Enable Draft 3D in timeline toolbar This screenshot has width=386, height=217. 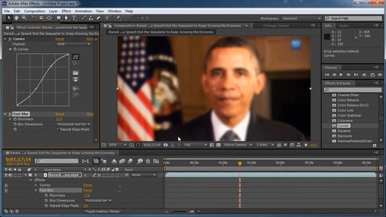104,161
